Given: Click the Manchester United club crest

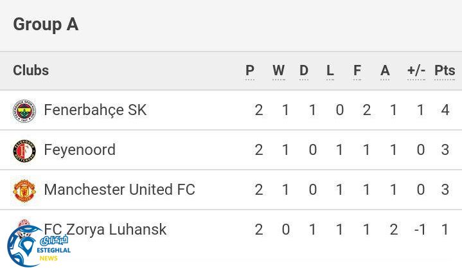Looking at the screenshot, I should (24, 190).
